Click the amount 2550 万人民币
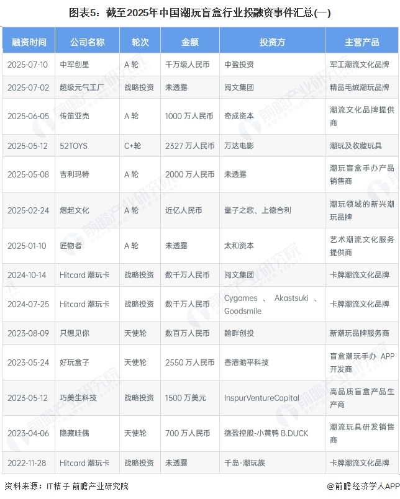Viewport: 400px width, 499px height. [189, 362]
